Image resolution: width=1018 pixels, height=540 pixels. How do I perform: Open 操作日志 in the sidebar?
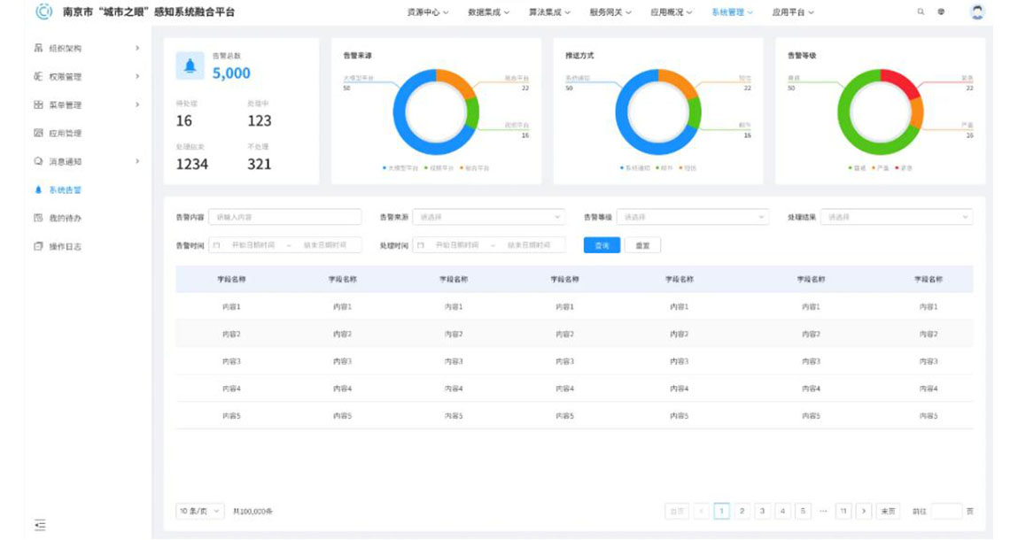(64, 246)
